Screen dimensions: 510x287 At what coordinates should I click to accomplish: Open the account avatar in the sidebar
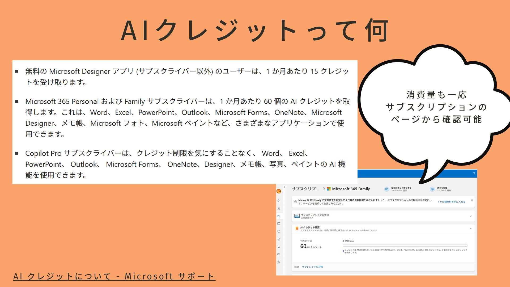click(x=279, y=191)
